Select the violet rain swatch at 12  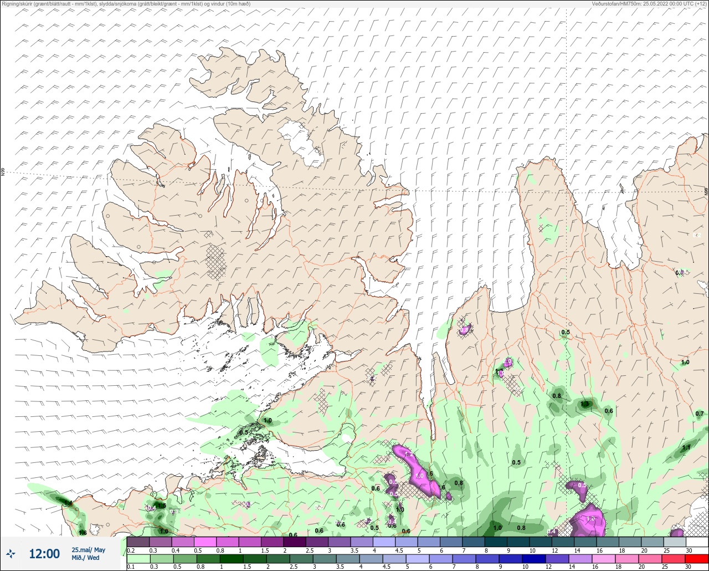pos(557,559)
